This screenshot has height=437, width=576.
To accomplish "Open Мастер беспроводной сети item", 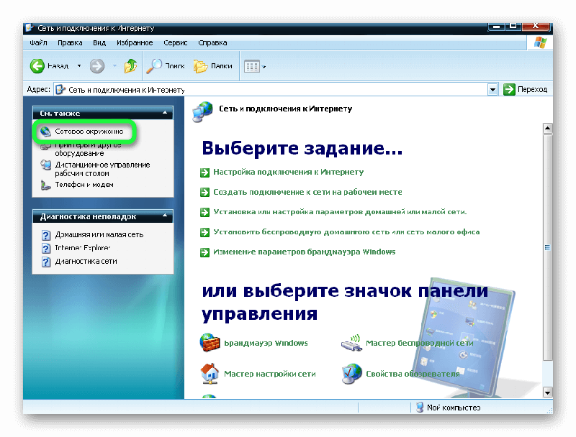I will point(420,343).
